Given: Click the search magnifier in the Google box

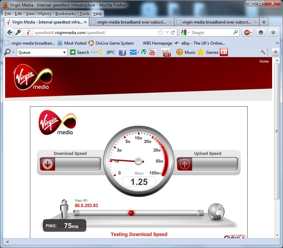Looking at the screenshot, I should click(235, 32).
